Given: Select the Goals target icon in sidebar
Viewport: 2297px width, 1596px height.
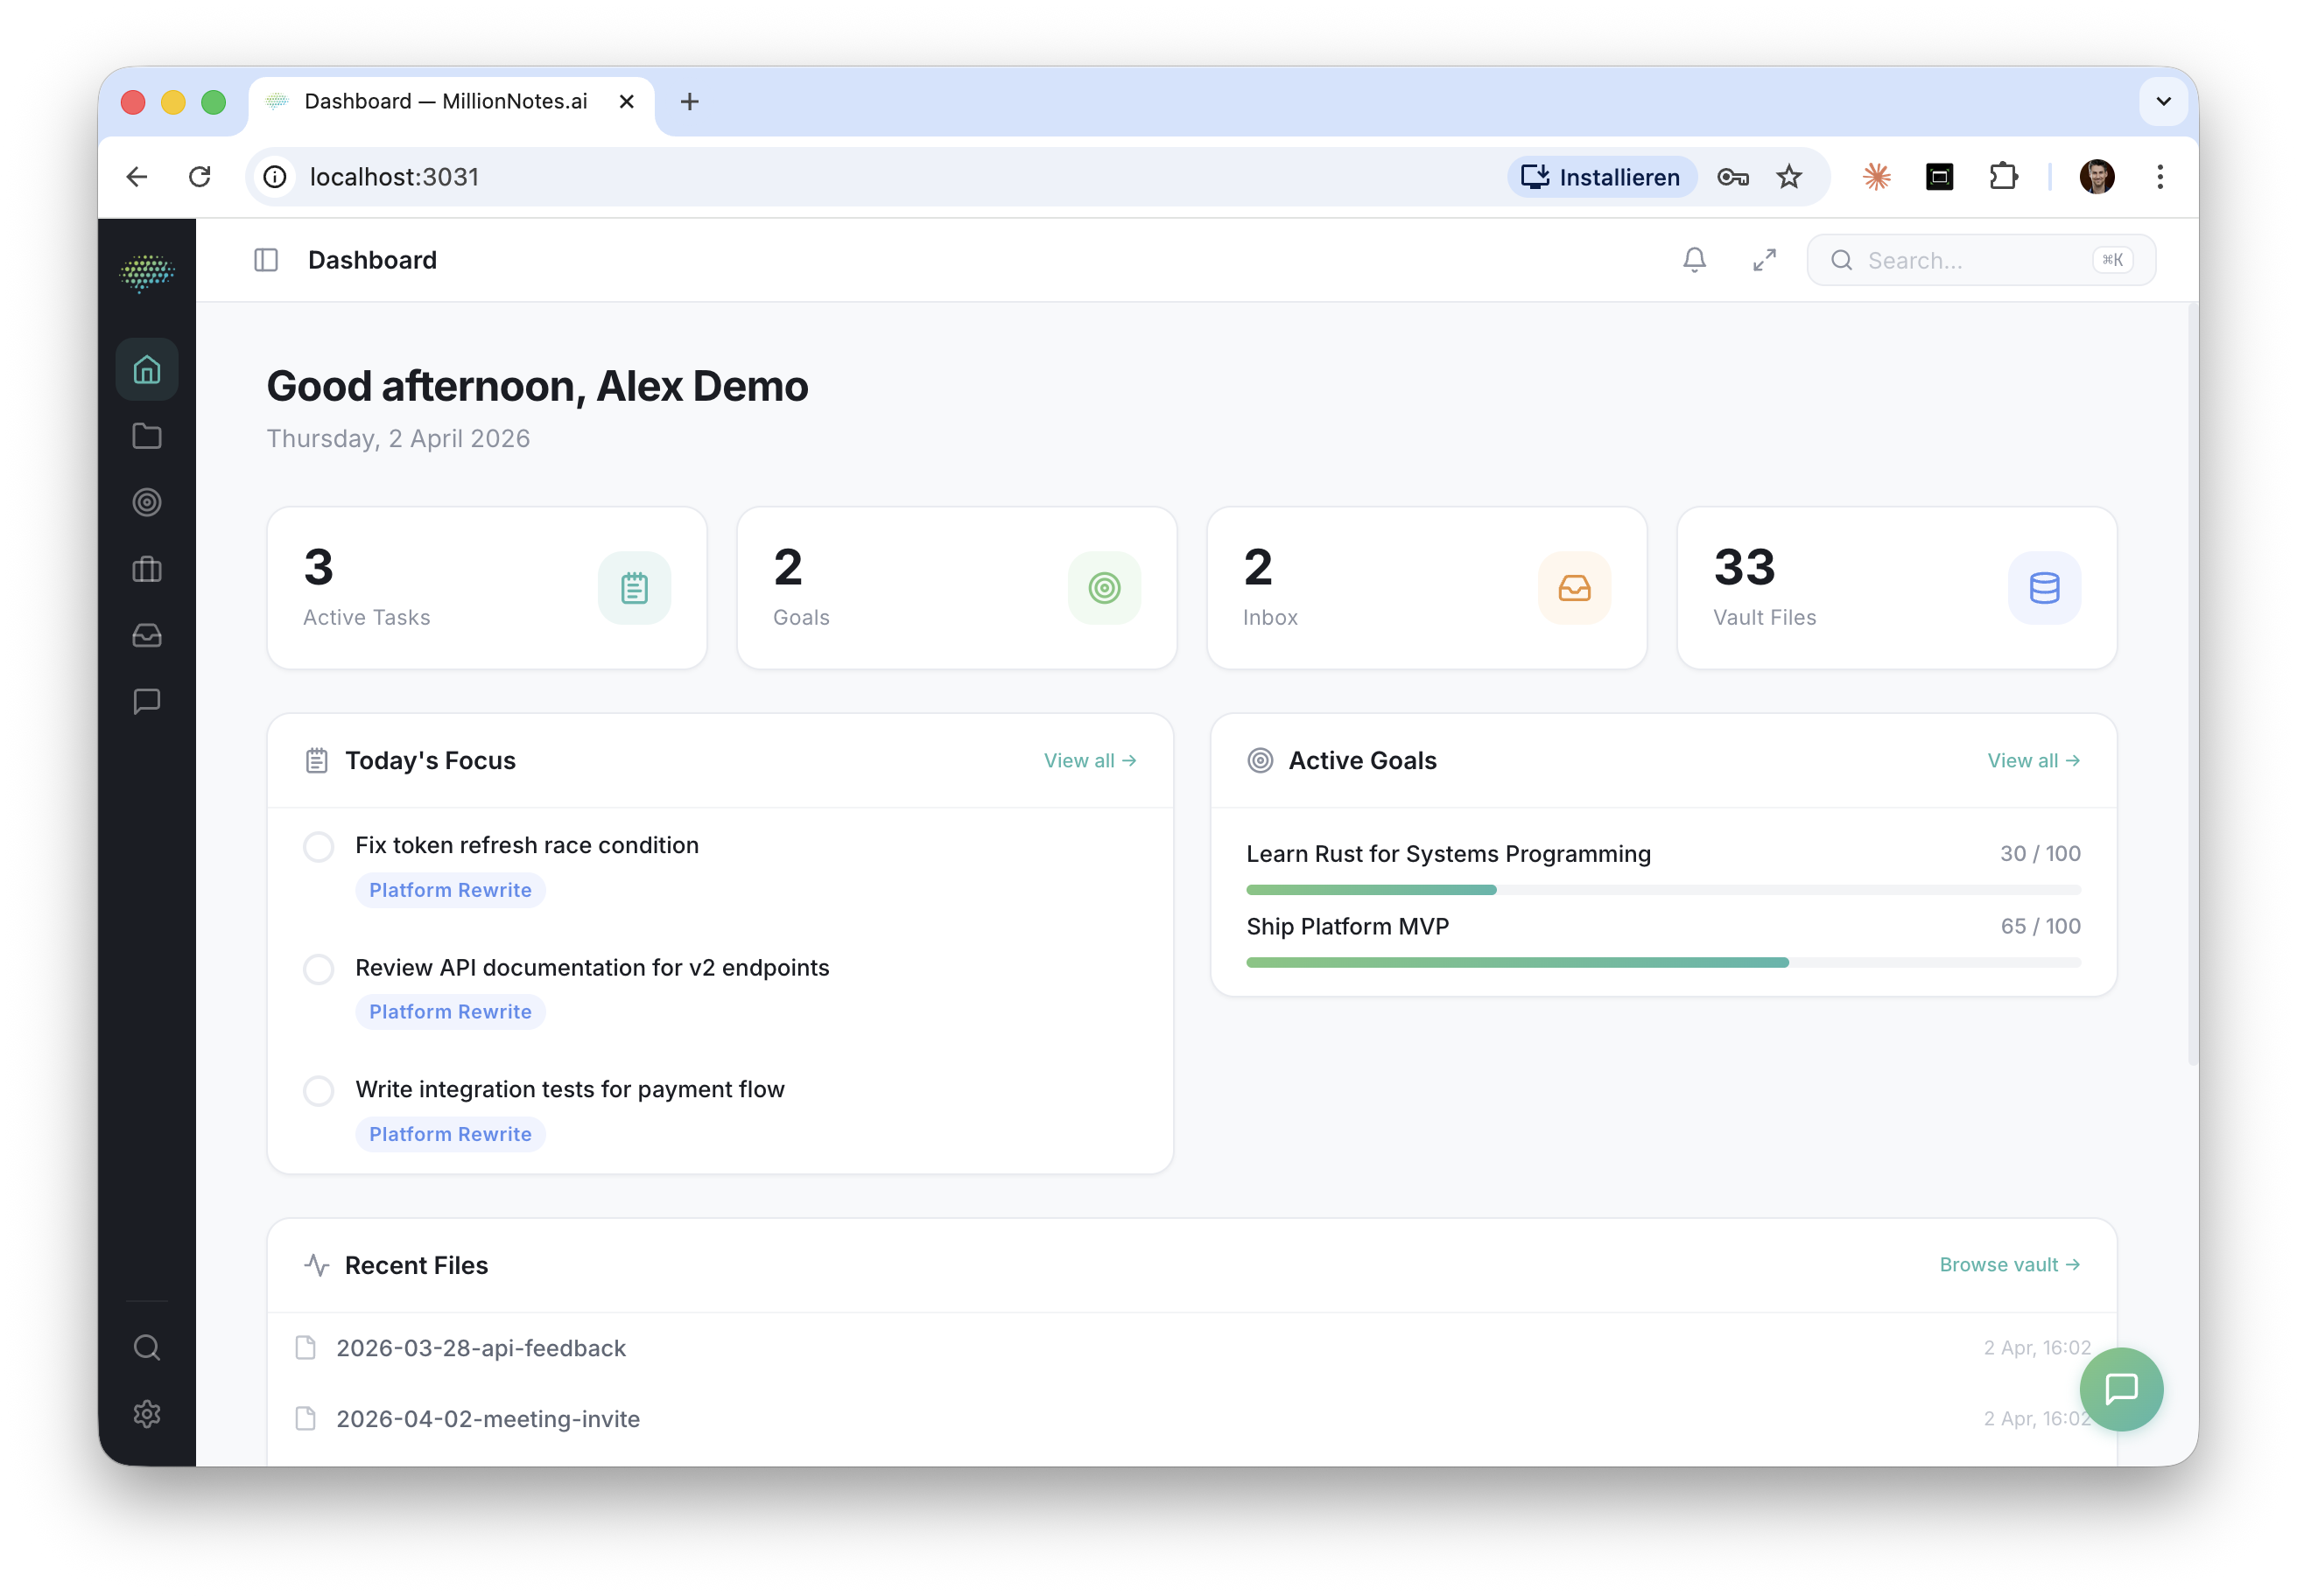Looking at the screenshot, I should pos(147,503).
